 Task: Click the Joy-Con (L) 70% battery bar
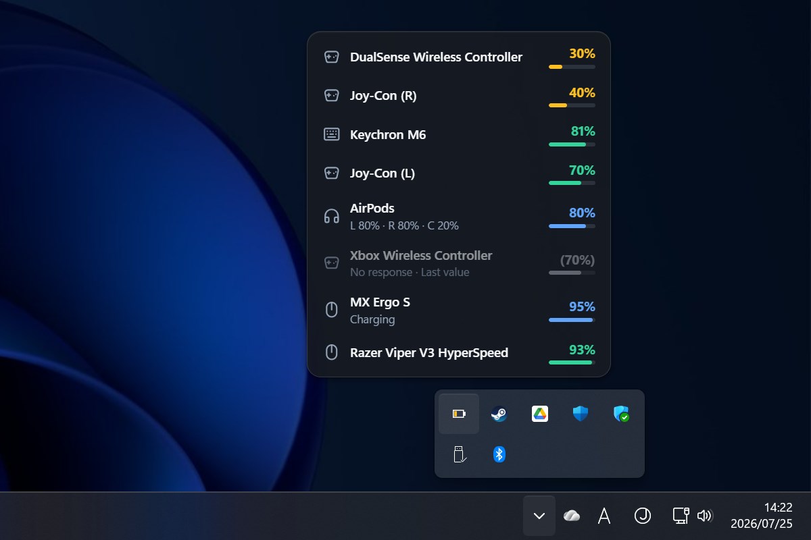click(572, 183)
